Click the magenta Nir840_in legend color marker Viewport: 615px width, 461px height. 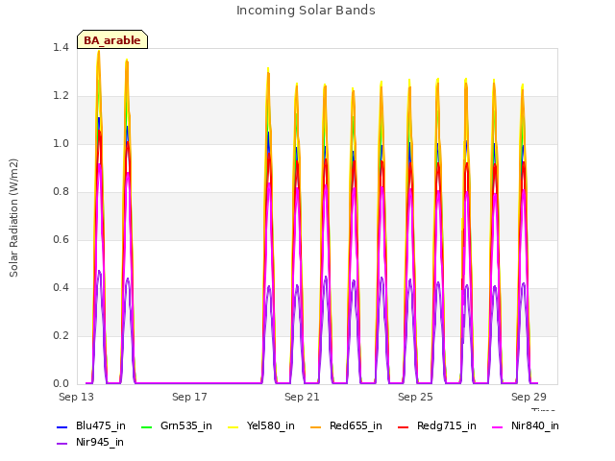497,426
